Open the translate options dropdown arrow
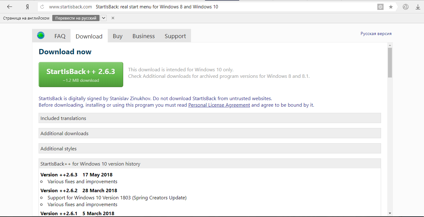 point(104,18)
